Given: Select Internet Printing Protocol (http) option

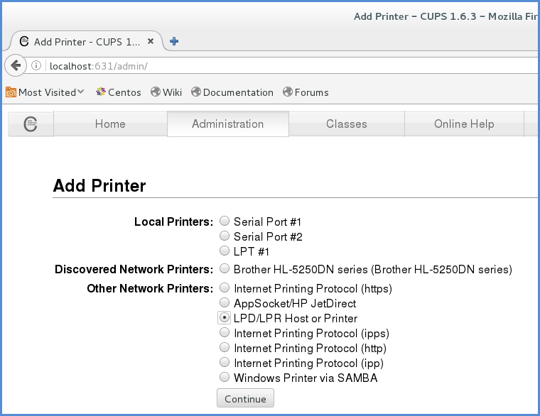Looking at the screenshot, I should click(225, 347).
